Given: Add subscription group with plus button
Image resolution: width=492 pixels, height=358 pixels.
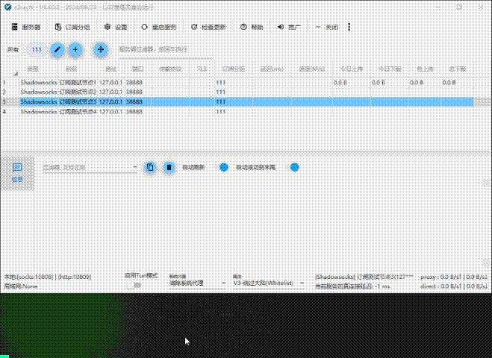Looking at the screenshot, I should pyautogui.click(x=75, y=49).
